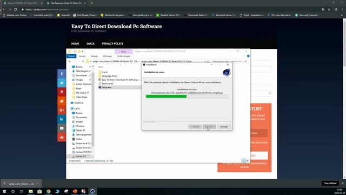The image size is (346, 195).
Task: Share page via Facebook sidebar icon
Action: click(62, 74)
